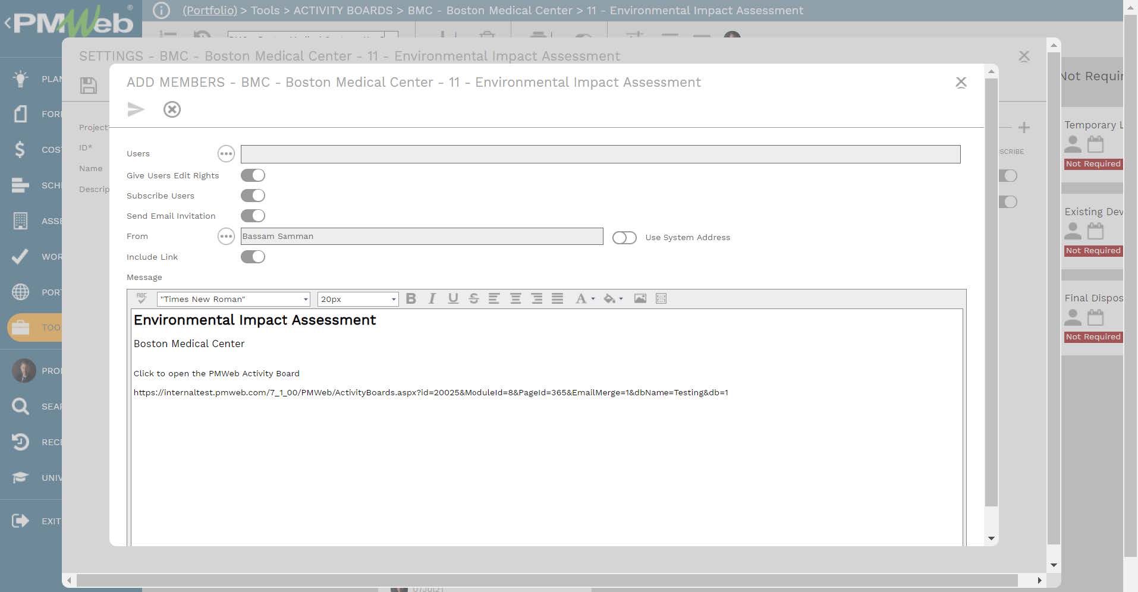This screenshot has height=592, width=1138.
Task: Open font color dropdown arrow
Action: click(x=593, y=299)
